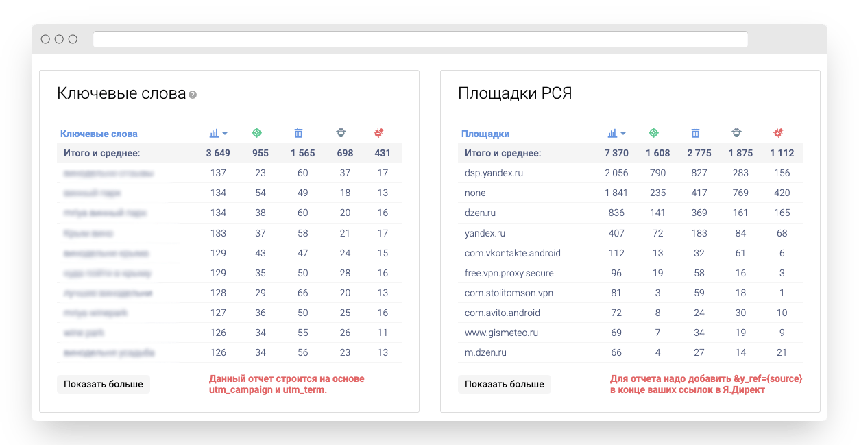
Task: Click Показать больше under Ключевые слова table
Action: tap(104, 384)
